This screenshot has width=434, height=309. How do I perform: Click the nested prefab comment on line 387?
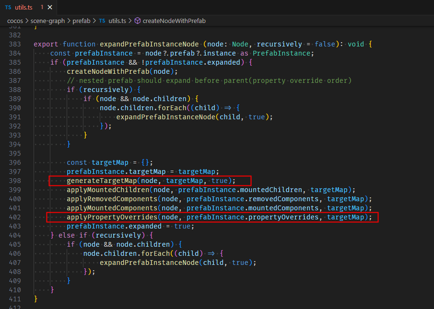[x=209, y=80]
